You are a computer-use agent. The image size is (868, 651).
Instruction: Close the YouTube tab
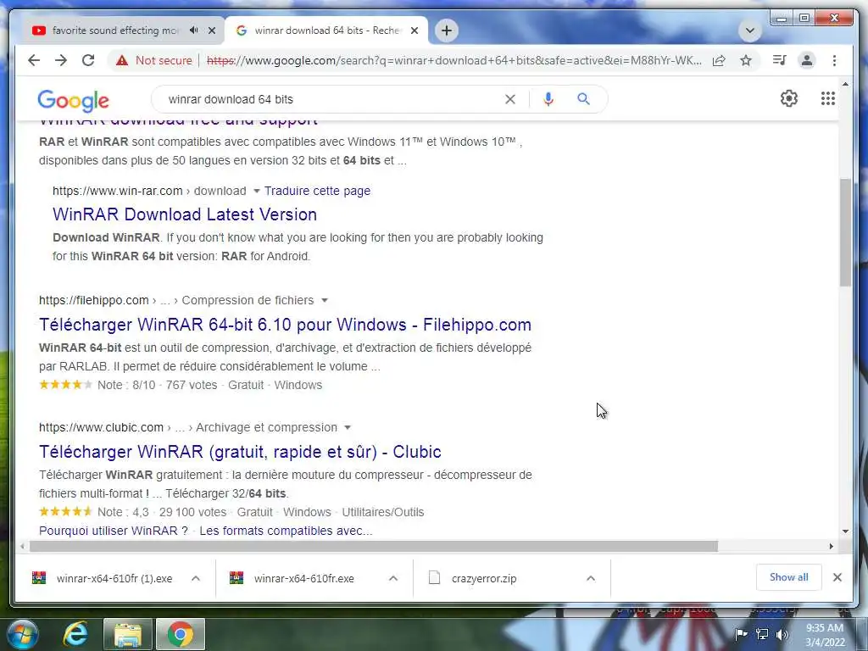point(211,31)
